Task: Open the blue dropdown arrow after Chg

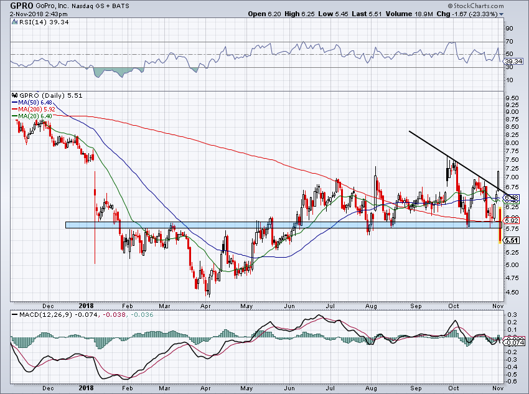Action: point(502,14)
